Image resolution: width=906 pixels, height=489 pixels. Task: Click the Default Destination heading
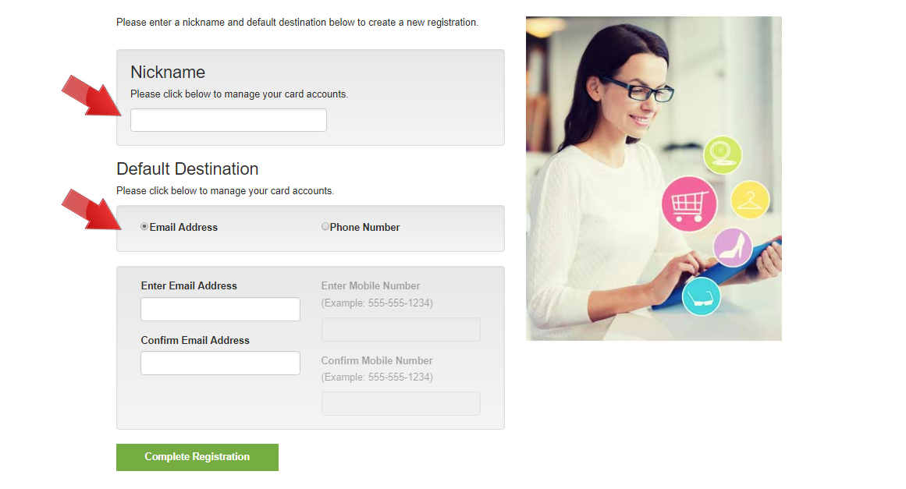[187, 168]
